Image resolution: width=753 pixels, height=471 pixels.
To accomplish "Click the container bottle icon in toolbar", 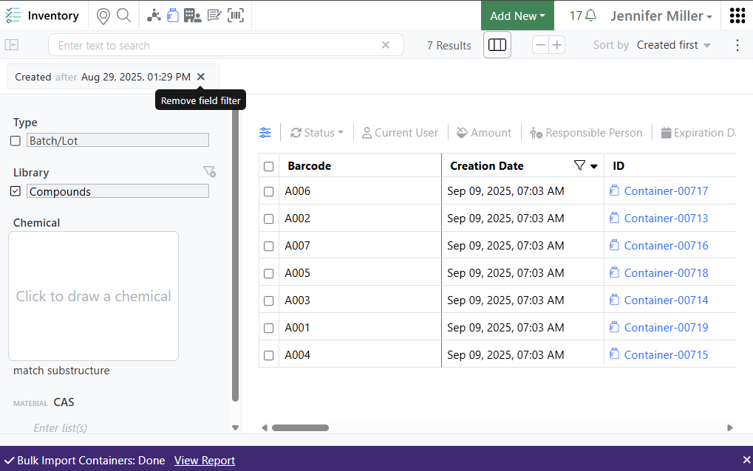I will click(173, 16).
